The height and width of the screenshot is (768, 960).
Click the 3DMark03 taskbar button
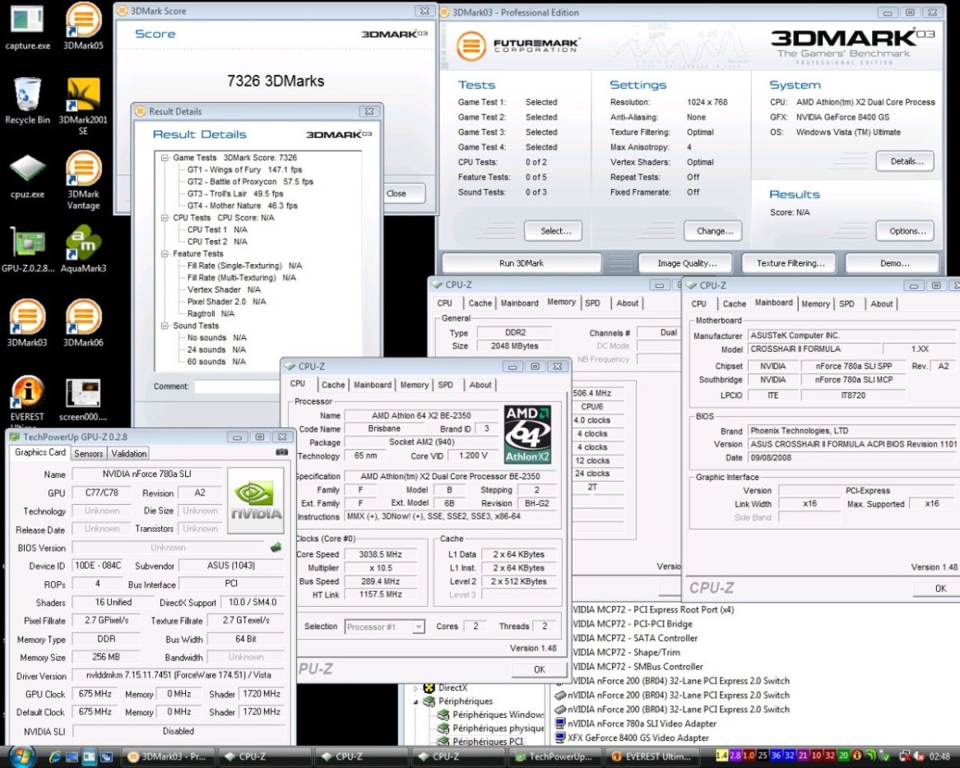(x=169, y=756)
